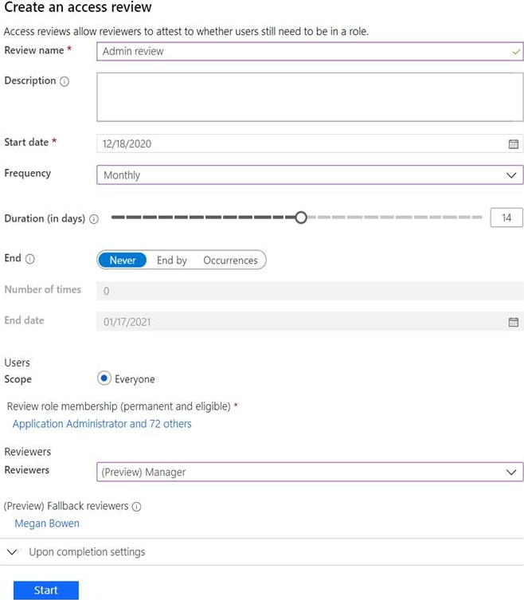Click inside the Description text area
This screenshot has width=524, height=600.
point(309,96)
